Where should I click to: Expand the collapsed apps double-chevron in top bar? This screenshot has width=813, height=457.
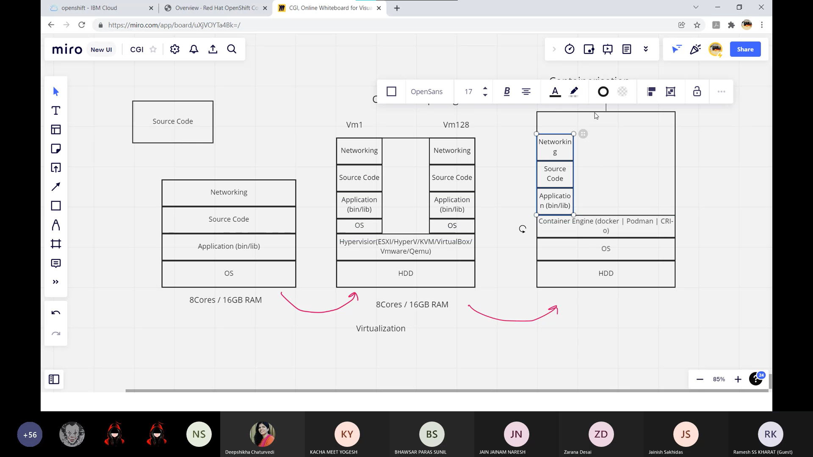click(x=646, y=49)
